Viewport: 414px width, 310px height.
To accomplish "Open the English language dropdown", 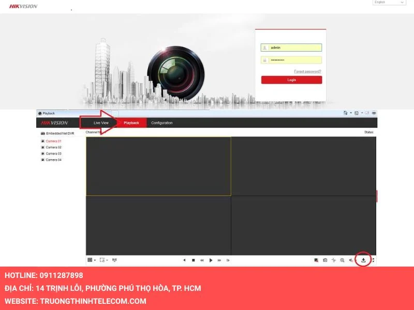I will tap(389, 2).
